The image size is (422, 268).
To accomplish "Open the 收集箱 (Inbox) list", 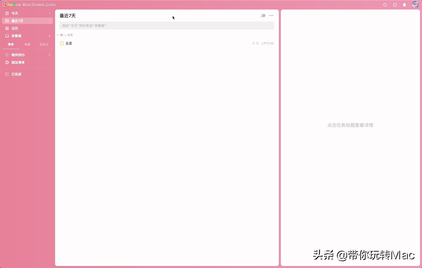I will 16,36.
